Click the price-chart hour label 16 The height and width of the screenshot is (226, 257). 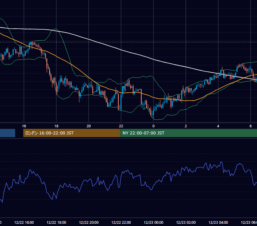pyautogui.click(x=24, y=126)
